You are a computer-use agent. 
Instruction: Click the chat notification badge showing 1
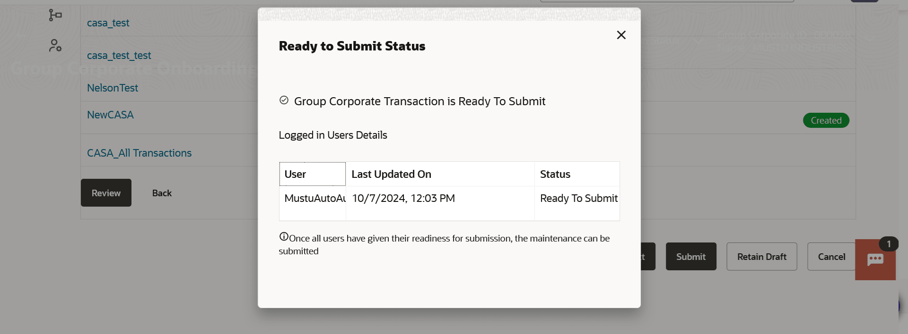(888, 244)
